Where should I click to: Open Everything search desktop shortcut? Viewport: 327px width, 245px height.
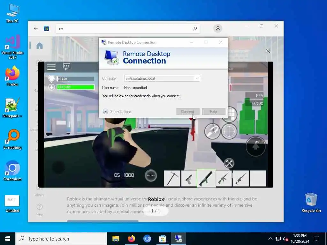pyautogui.click(x=12, y=139)
